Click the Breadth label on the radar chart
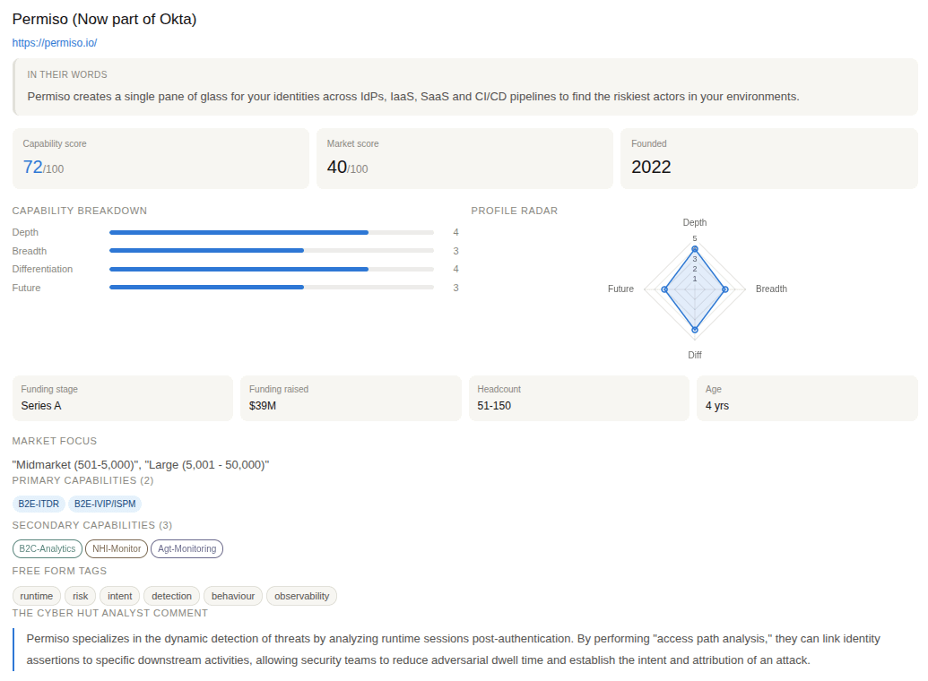Viewport: 928px width, 681px height. [771, 289]
